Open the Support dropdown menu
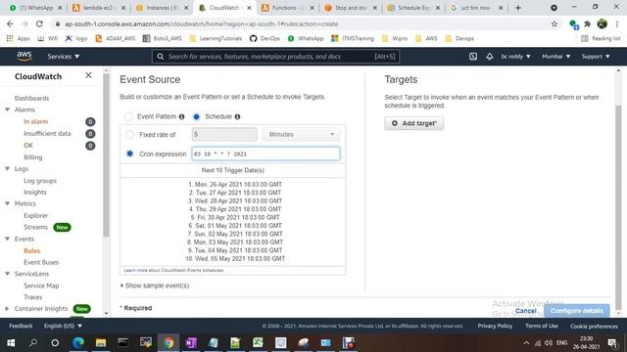The image size is (627, 352). pyautogui.click(x=596, y=57)
